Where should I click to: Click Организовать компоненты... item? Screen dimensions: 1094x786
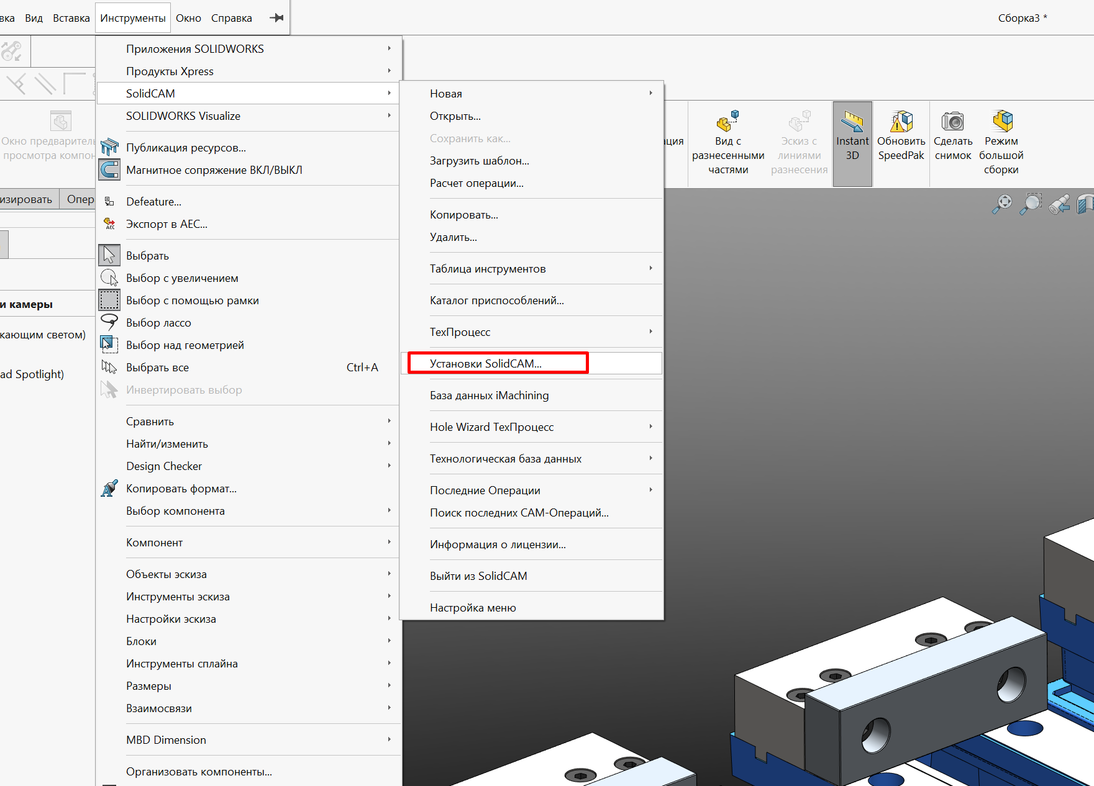[x=248, y=772]
